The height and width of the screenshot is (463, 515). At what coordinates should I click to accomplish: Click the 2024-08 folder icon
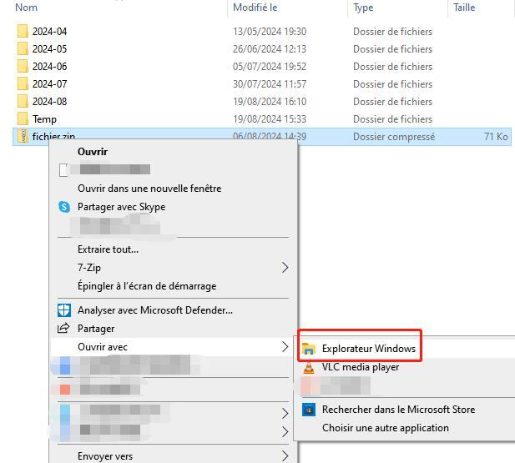pos(23,101)
